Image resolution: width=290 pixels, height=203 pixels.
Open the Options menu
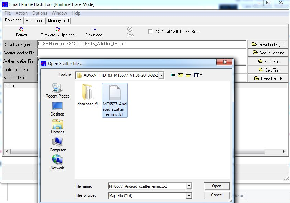click(40, 13)
